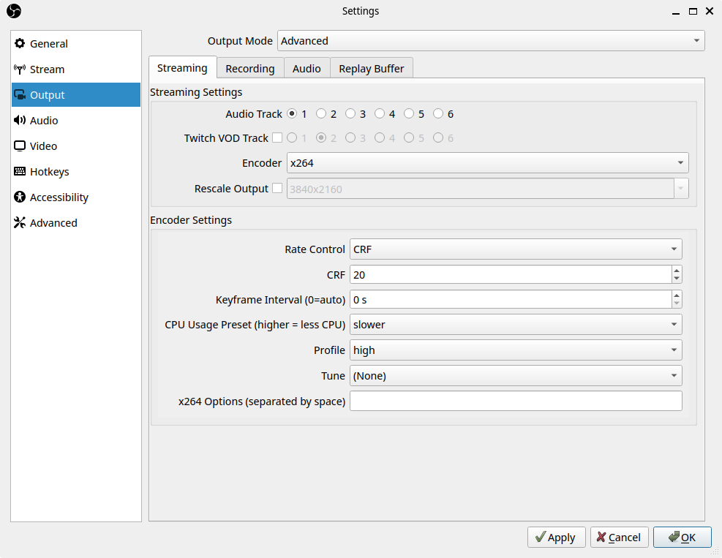Click the x264 Options text field
This screenshot has width=722, height=558.
(516, 401)
